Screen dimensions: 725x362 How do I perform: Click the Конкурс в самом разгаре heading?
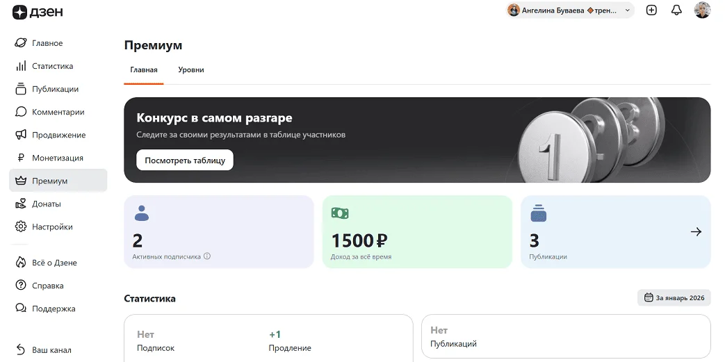(214, 118)
